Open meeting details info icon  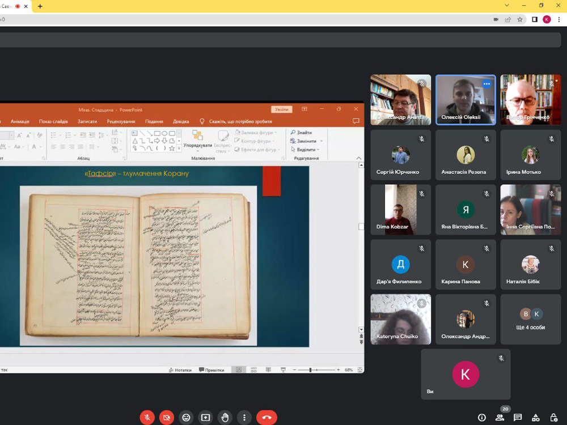pyautogui.click(x=481, y=418)
